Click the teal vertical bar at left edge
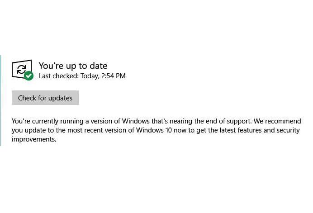 [0, 100]
